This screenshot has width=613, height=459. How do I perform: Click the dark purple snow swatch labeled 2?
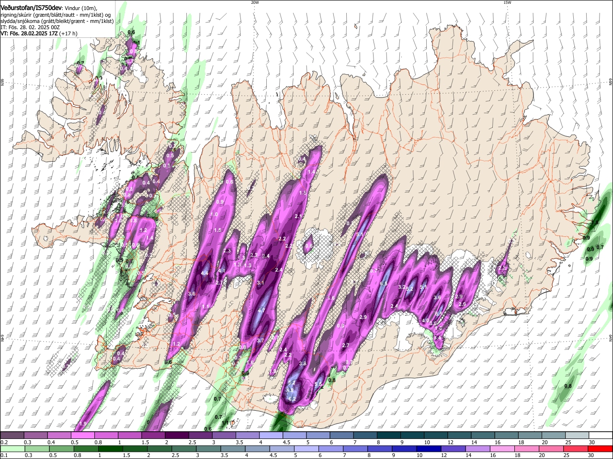click(177, 436)
